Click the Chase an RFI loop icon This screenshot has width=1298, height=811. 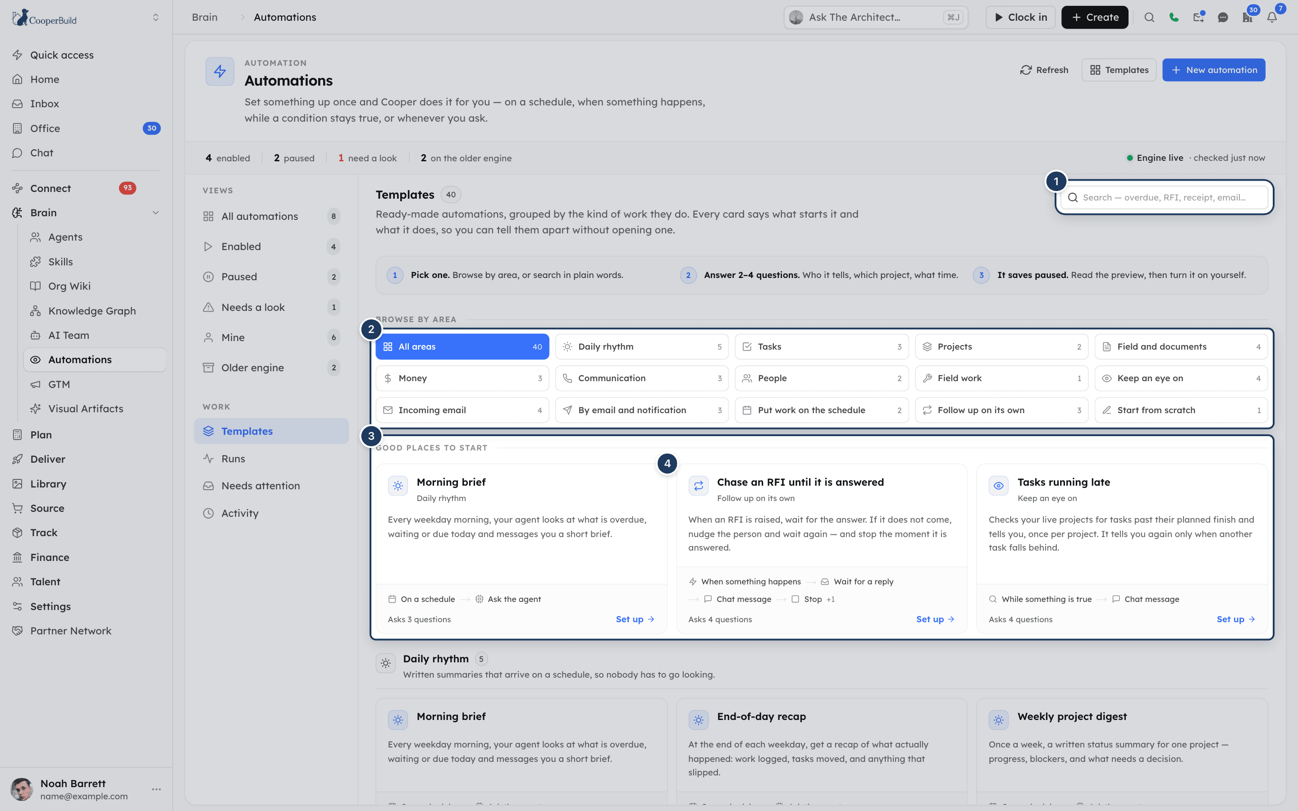coord(698,485)
